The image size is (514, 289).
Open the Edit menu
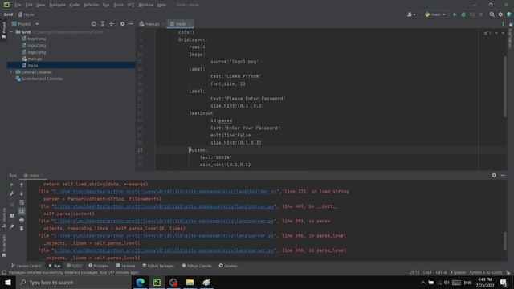(29, 5)
